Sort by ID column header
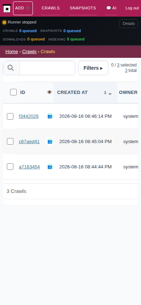Screen dimensions: 141x305 click(22, 93)
